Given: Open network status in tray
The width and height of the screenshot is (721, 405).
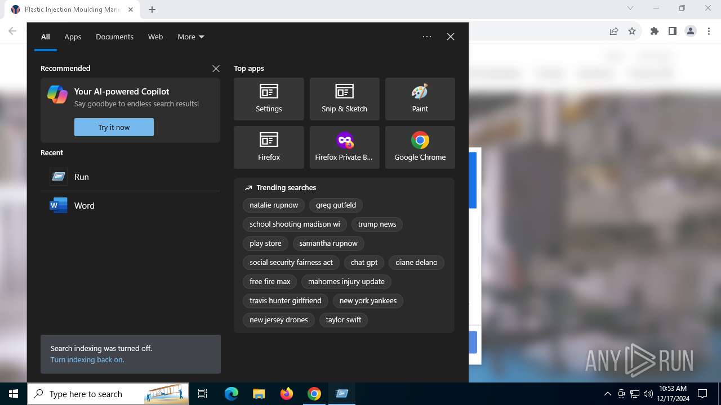Looking at the screenshot, I should (x=635, y=394).
